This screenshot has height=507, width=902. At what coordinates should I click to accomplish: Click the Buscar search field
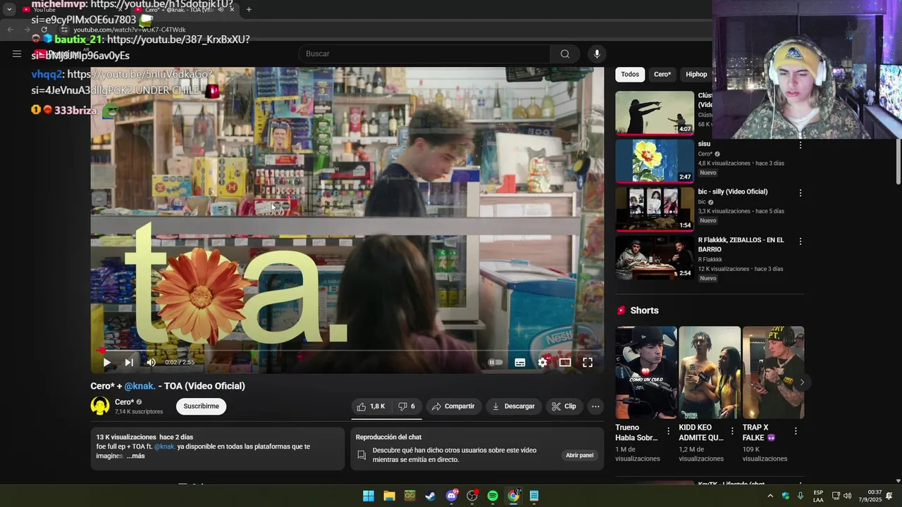(425, 54)
